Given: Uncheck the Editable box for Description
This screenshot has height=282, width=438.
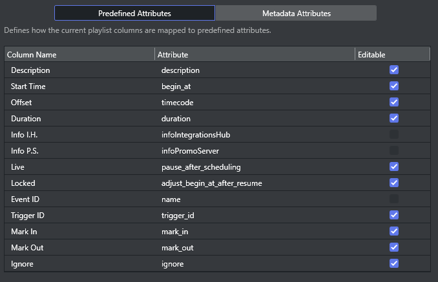Looking at the screenshot, I should tap(394, 70).
